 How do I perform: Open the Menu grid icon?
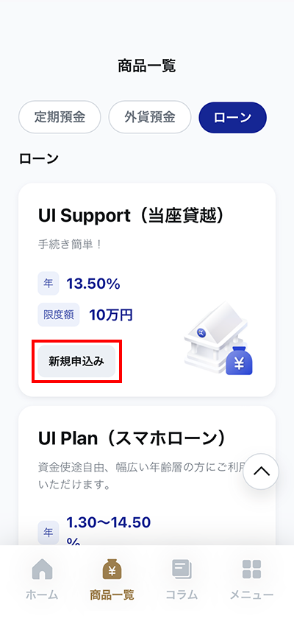click(252, 569)
